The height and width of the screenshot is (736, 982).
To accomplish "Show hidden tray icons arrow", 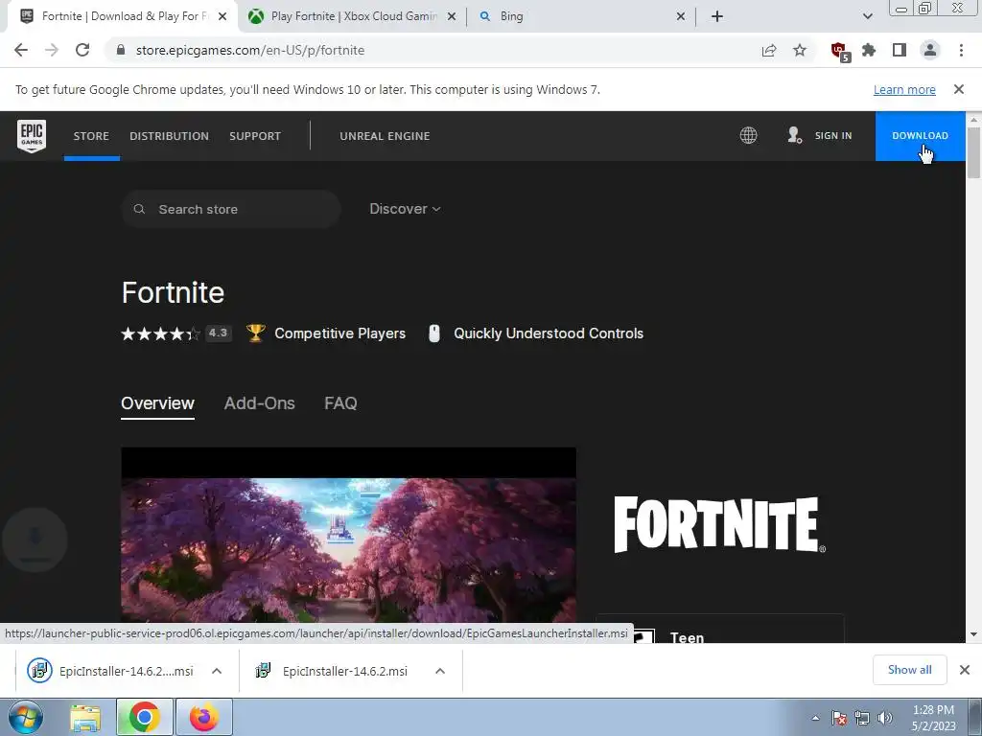I will (815, 718).
